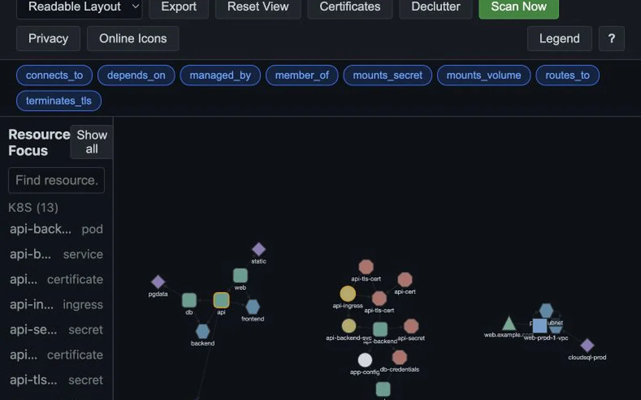Click the api-backend square node
The image size is (641, 400).
point(380,329)
